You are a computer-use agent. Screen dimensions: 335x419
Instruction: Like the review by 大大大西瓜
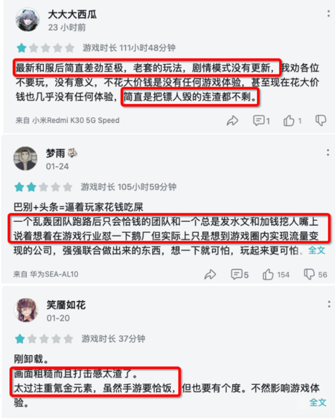tap(292, 121)
